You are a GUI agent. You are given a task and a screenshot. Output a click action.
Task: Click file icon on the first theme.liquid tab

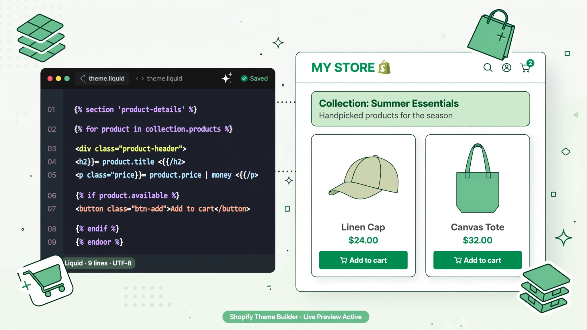[x=83, y=78]
